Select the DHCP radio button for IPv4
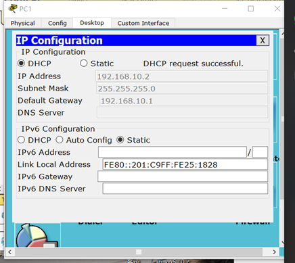 tap(21, 64)
